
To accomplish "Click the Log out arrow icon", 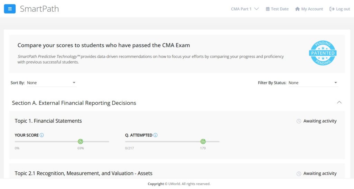I will point(332,9).
